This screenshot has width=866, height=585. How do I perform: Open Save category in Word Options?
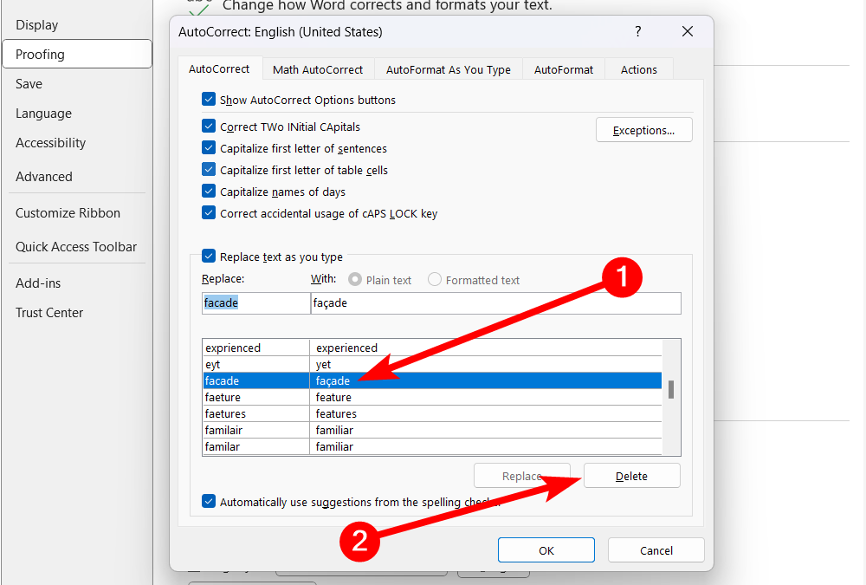pyautogui.click(x=77, y=84)
